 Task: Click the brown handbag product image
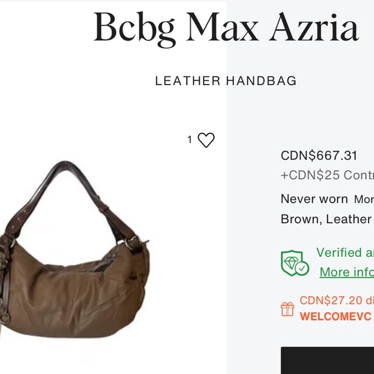(74, 250)
